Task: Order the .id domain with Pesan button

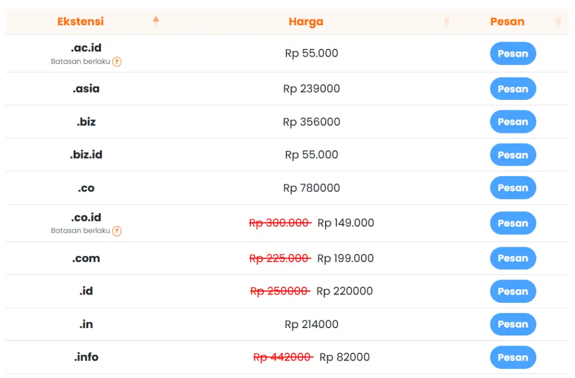Action: pyautogui.click(x=513, y=291)
